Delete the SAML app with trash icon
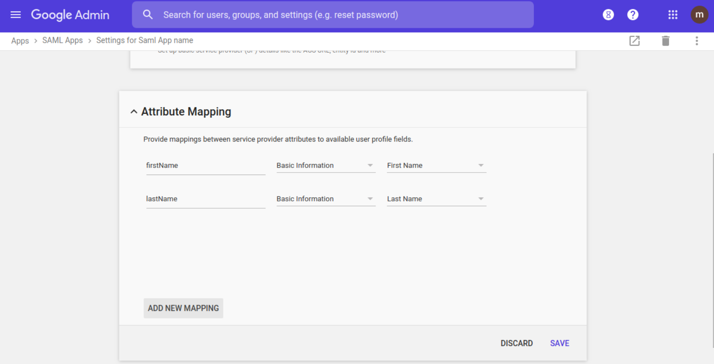 click(x=665, y=41)
